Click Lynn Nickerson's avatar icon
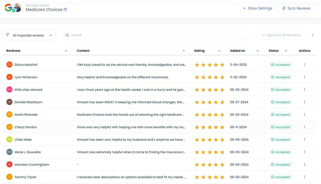 click(9, 77)
